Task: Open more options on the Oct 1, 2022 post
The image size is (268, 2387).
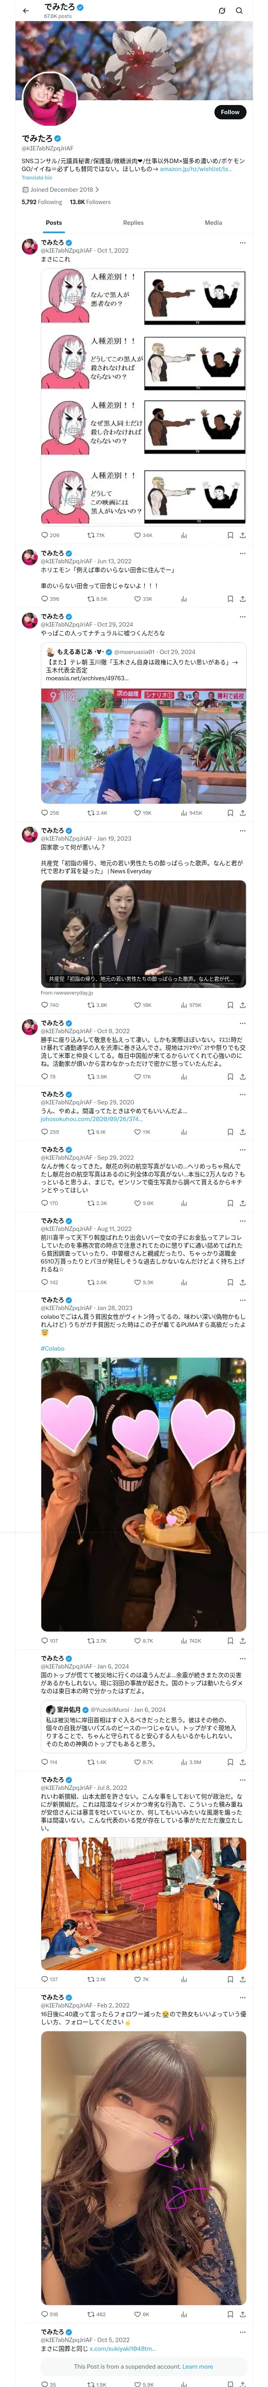Action: pos(242,243)
